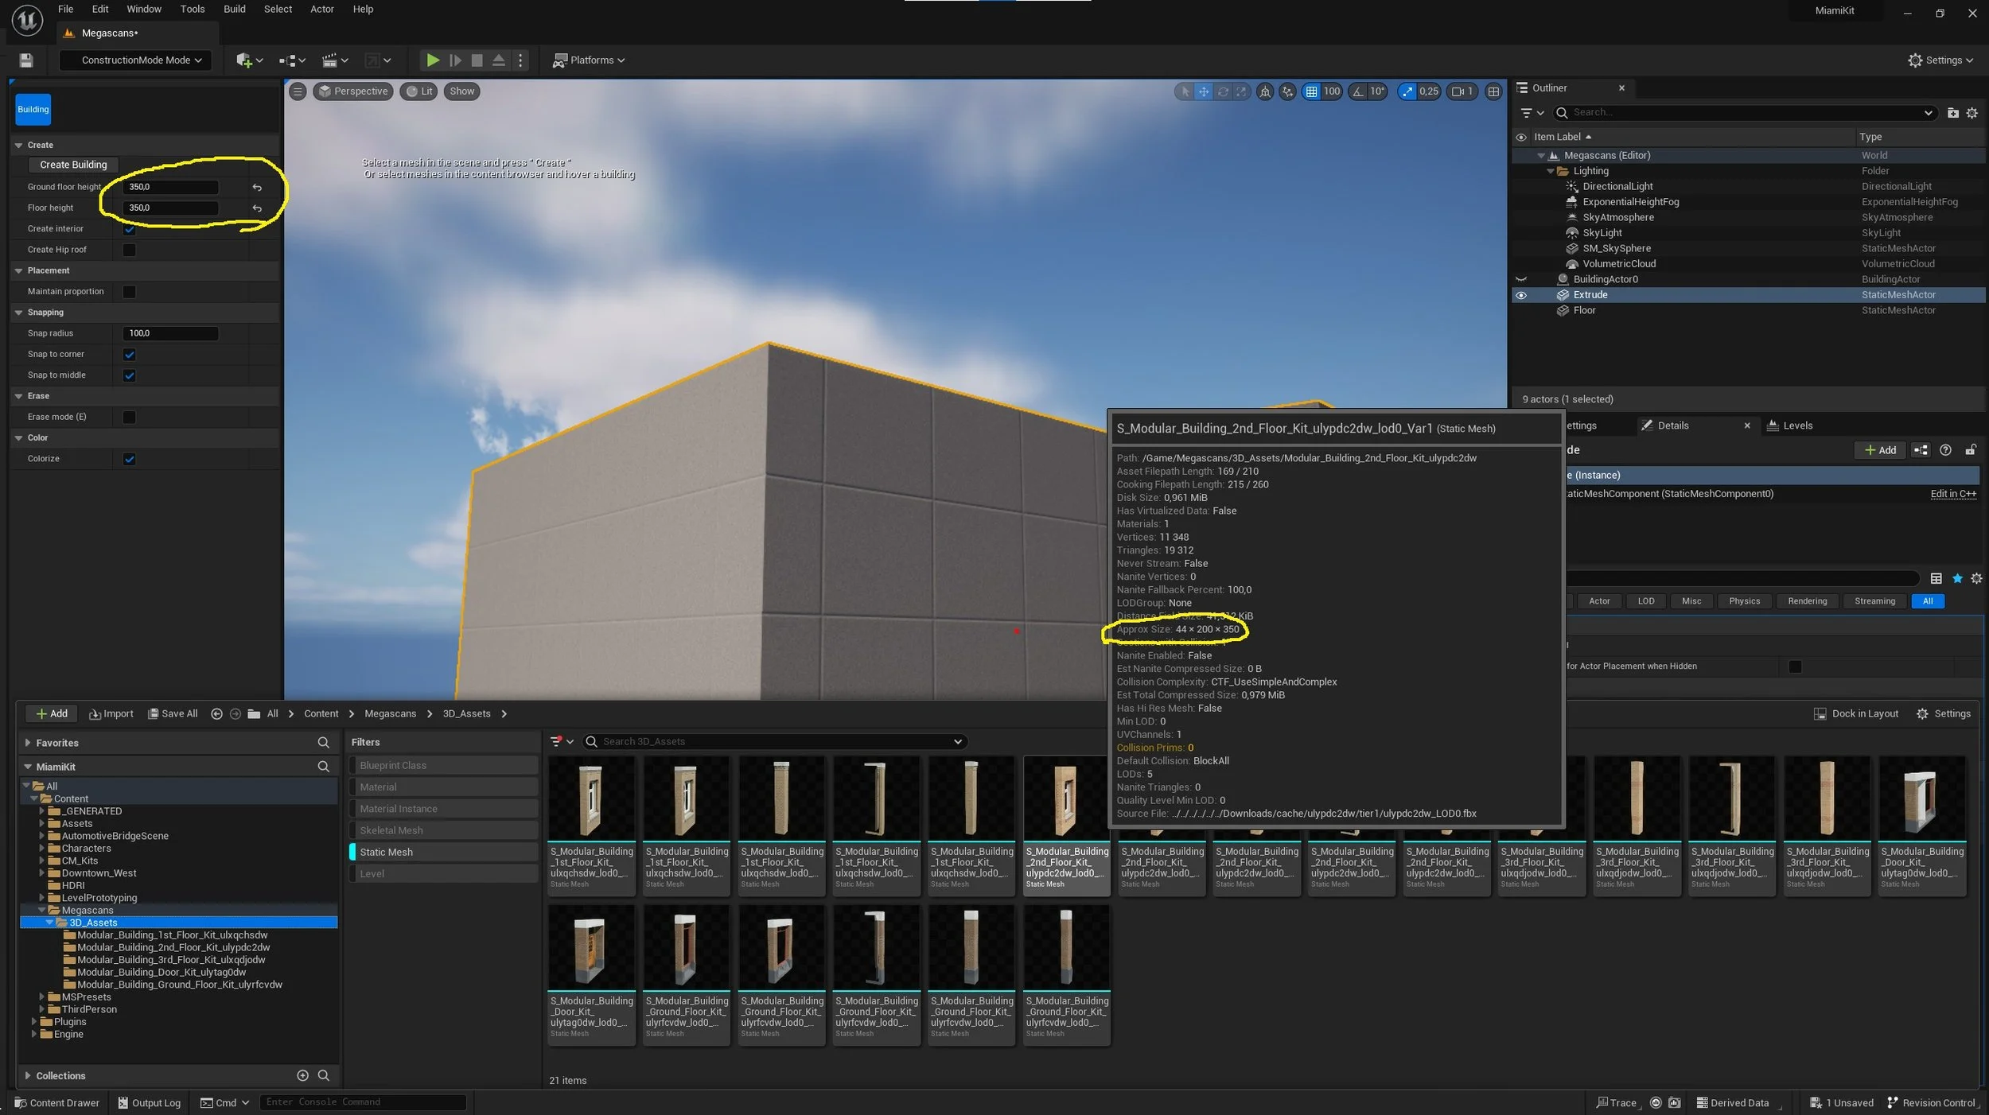Expand the Platforms dropdown
This screenshot has width=1989, height=1115.
point(589,60)
